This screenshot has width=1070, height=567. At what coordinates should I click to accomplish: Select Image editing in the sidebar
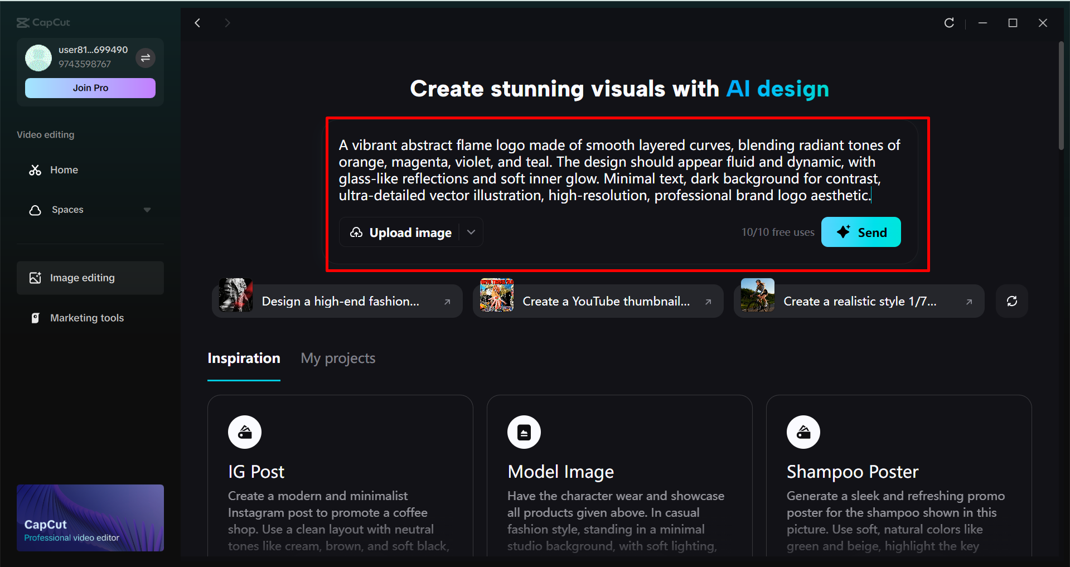click(90, 278)
